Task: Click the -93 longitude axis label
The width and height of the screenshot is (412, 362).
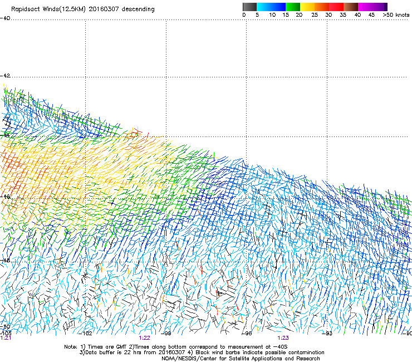Action: pyautogui.click(x=327, y=334)
